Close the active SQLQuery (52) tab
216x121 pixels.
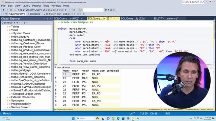[118, 18]
